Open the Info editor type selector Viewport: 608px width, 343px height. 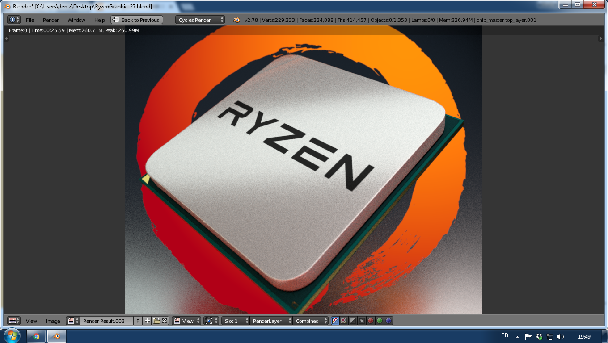(x=14, y=20)
